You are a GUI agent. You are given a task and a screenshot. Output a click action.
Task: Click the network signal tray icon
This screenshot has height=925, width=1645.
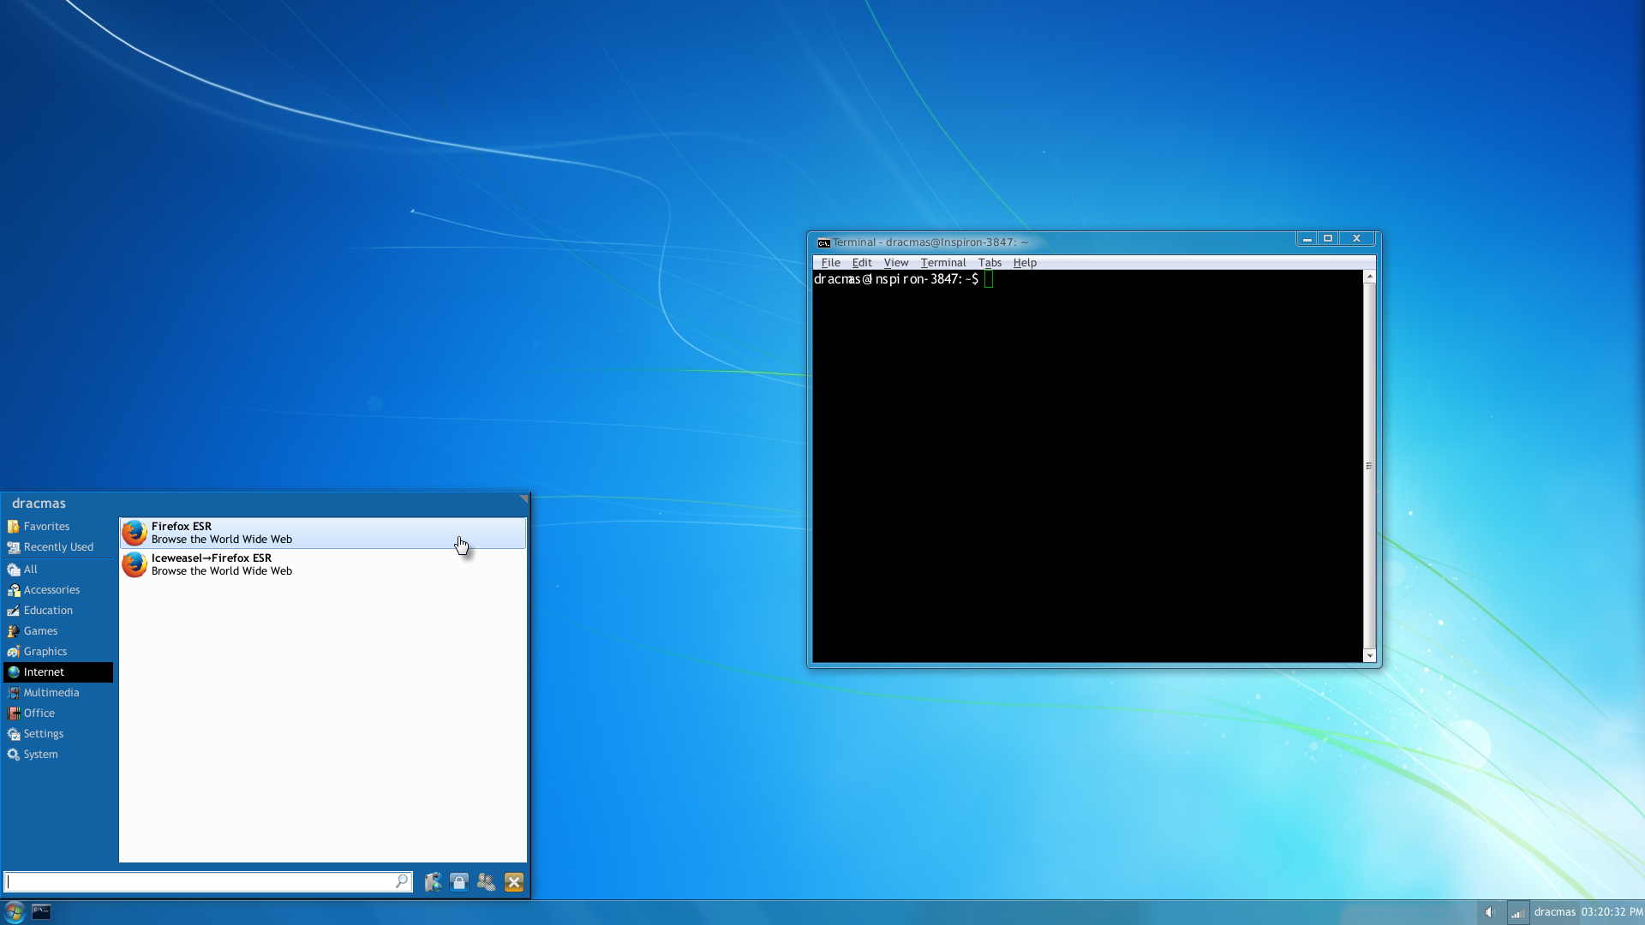[1517, 912]
